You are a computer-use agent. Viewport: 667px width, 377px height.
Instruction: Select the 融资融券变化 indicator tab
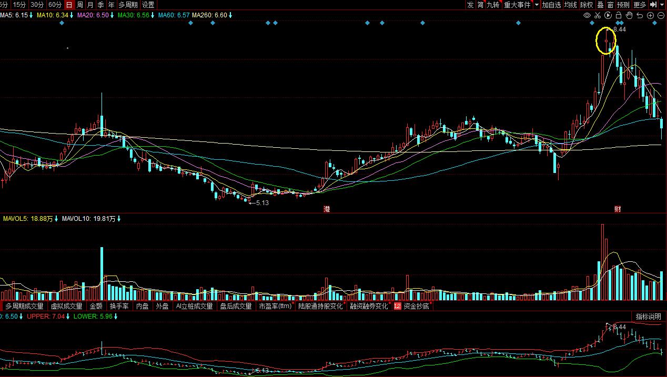click(x=370, y=306)
